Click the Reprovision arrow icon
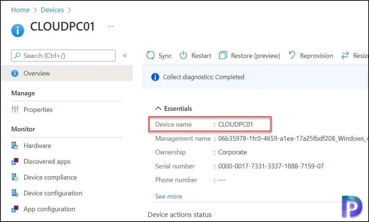The width and height of the screenshot is (369, 222). pos(292,55)
